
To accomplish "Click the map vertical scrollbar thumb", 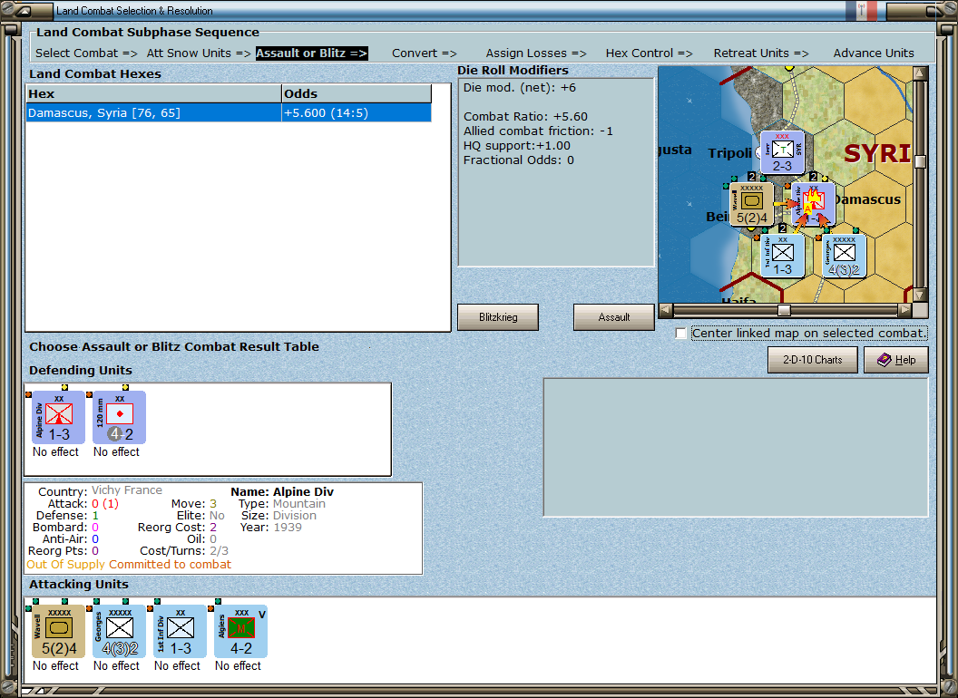I will point(920,161).
